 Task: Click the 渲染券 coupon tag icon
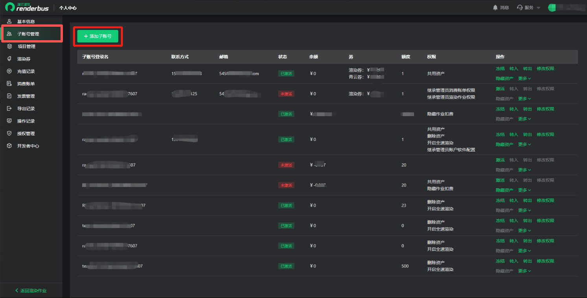9,59
